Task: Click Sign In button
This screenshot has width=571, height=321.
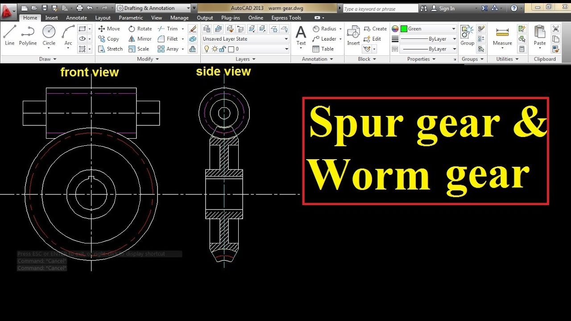Action: tap(443, 8)
